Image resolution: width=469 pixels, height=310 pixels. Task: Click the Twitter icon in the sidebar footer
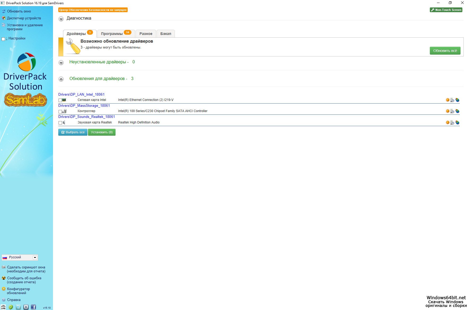18,307
